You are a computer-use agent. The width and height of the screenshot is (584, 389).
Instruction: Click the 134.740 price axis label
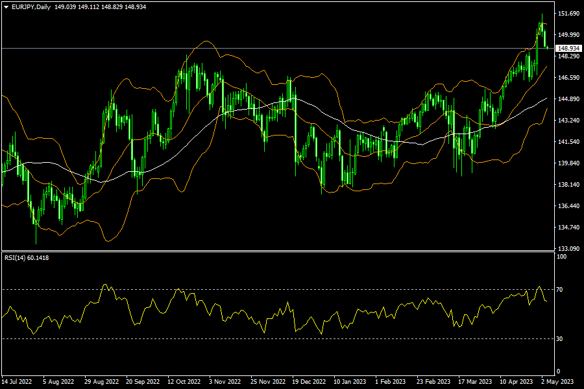tap(568, 227)
